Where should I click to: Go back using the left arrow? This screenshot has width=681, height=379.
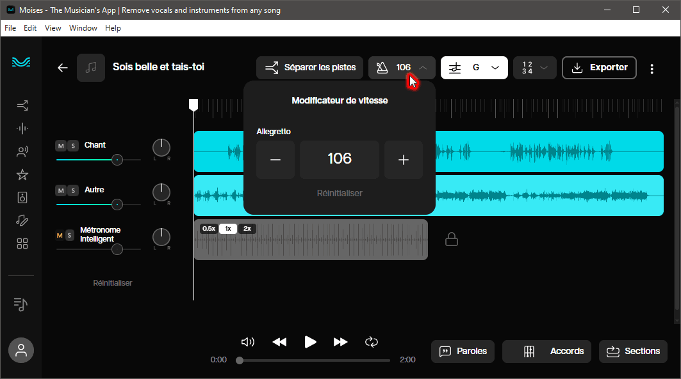pos(63,68)
